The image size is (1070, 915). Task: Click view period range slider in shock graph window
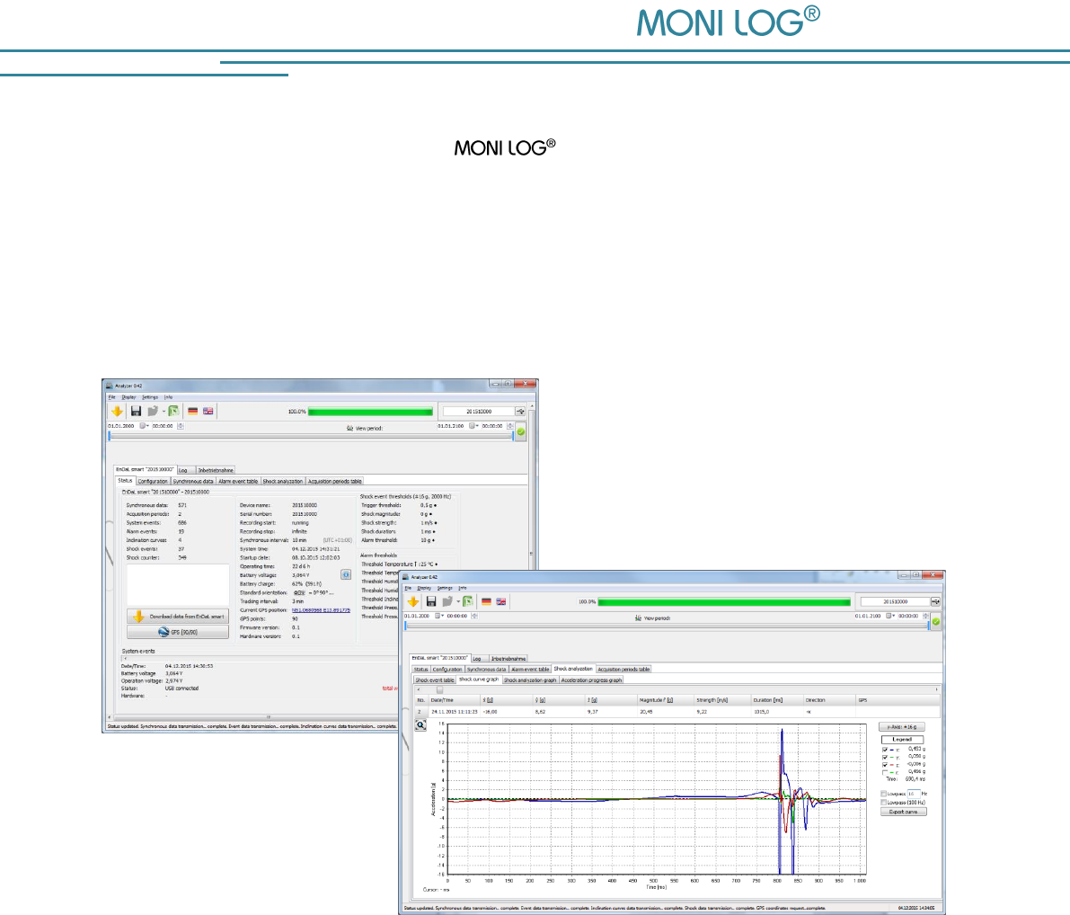[x=667, y=626]
